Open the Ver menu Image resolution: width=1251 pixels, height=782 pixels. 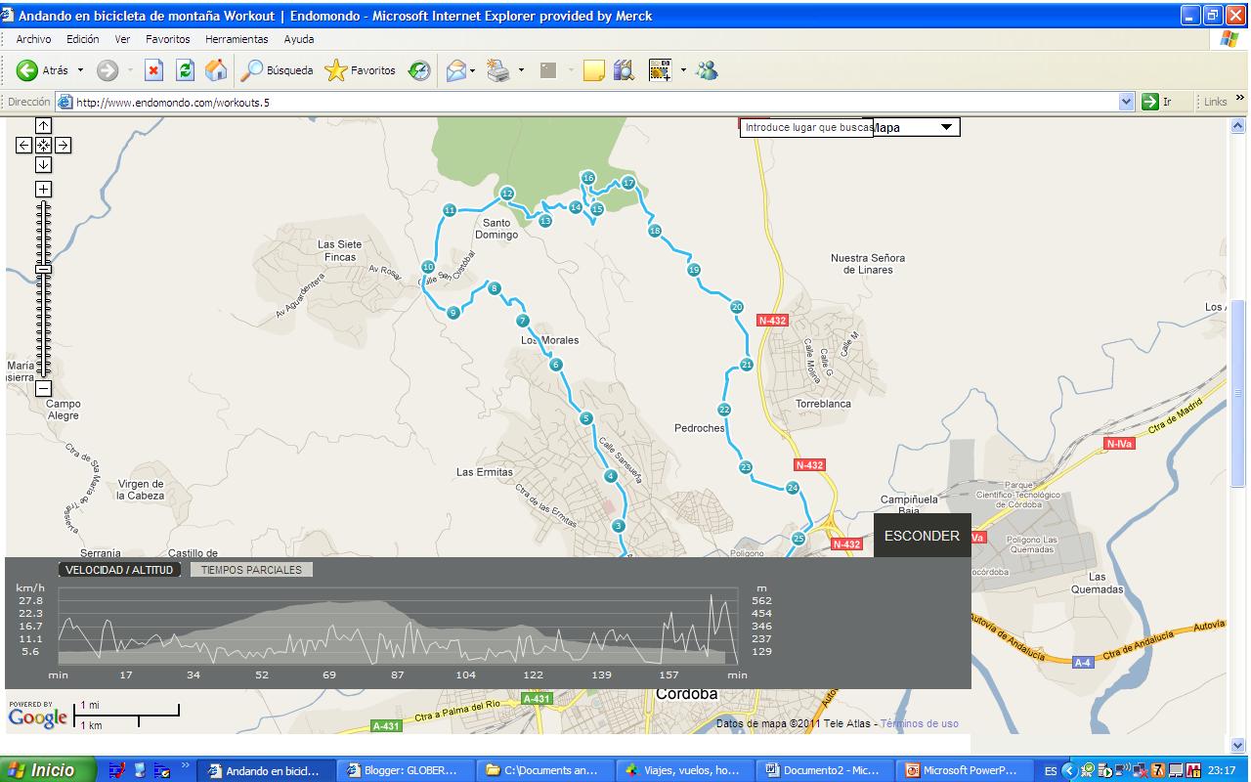(x=122, y=39)
